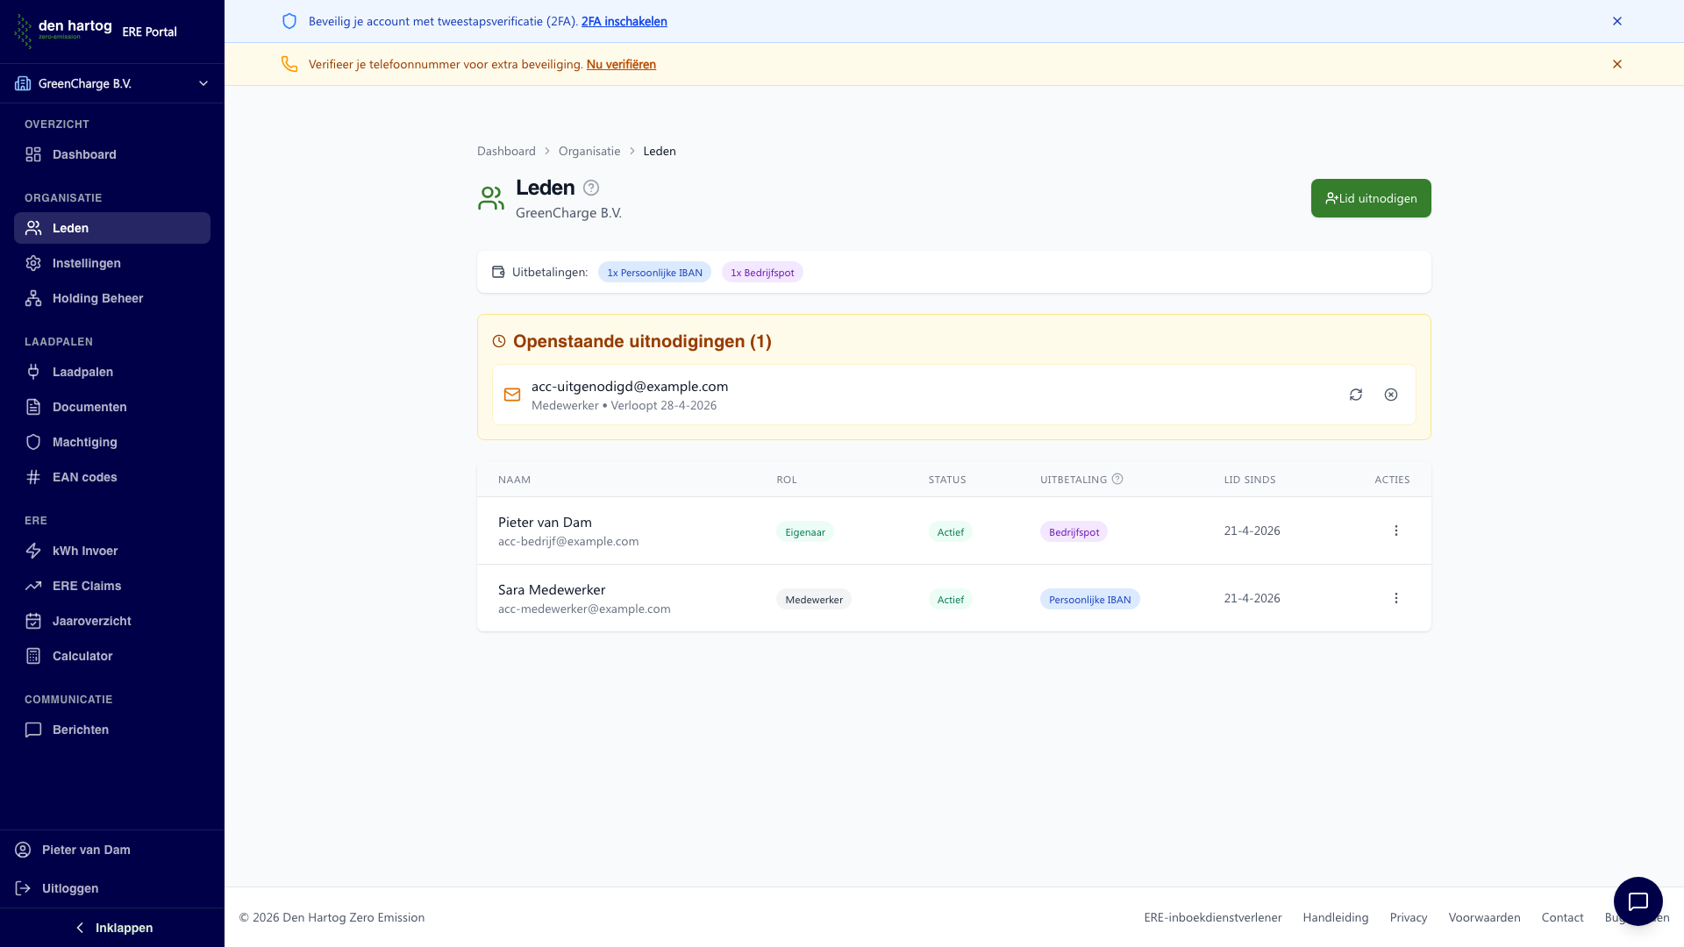Dismiss the 2FA security banner
1684x947 pixels.
coord(1617,21)
